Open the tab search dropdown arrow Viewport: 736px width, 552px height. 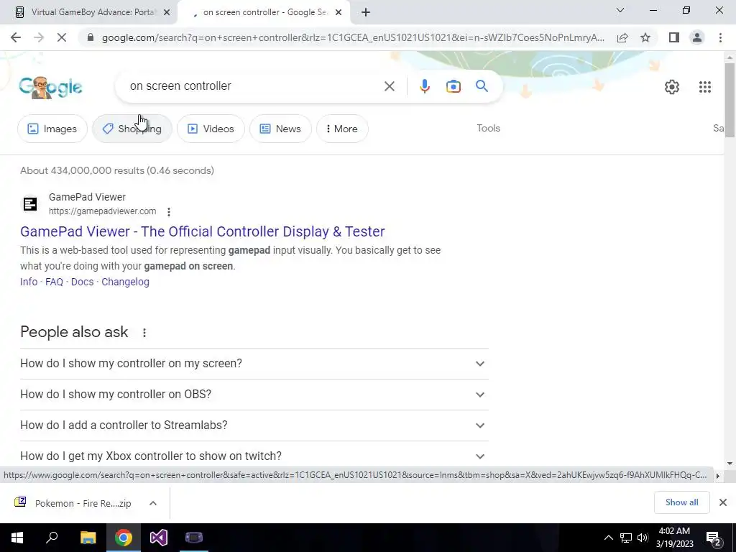620,10
